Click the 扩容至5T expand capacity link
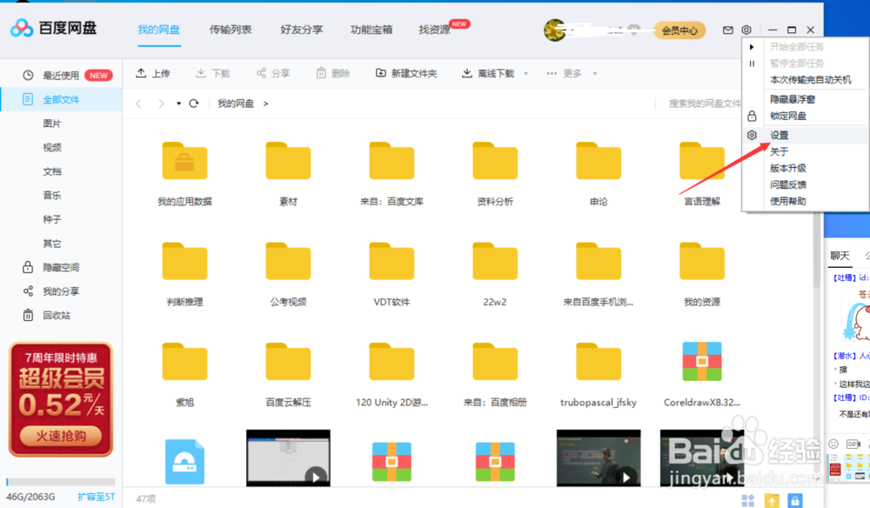The height and width of the screenshot is (508, 870). pos(96,496)
